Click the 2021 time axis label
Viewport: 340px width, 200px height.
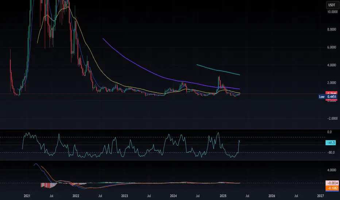[27, 196]
